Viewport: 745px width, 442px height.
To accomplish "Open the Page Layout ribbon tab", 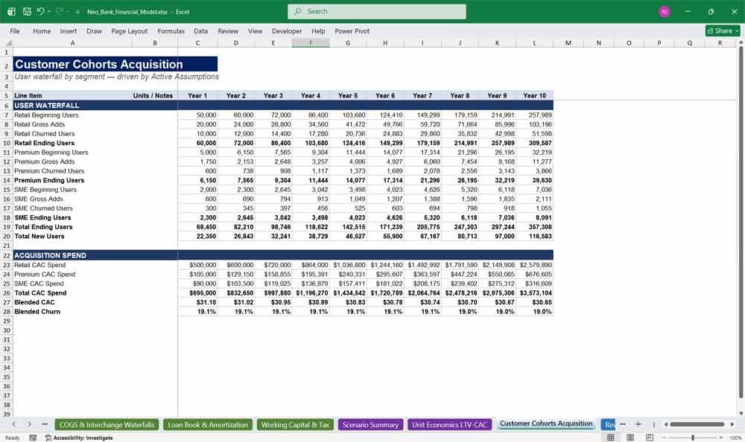I will [x=129, y=31].
